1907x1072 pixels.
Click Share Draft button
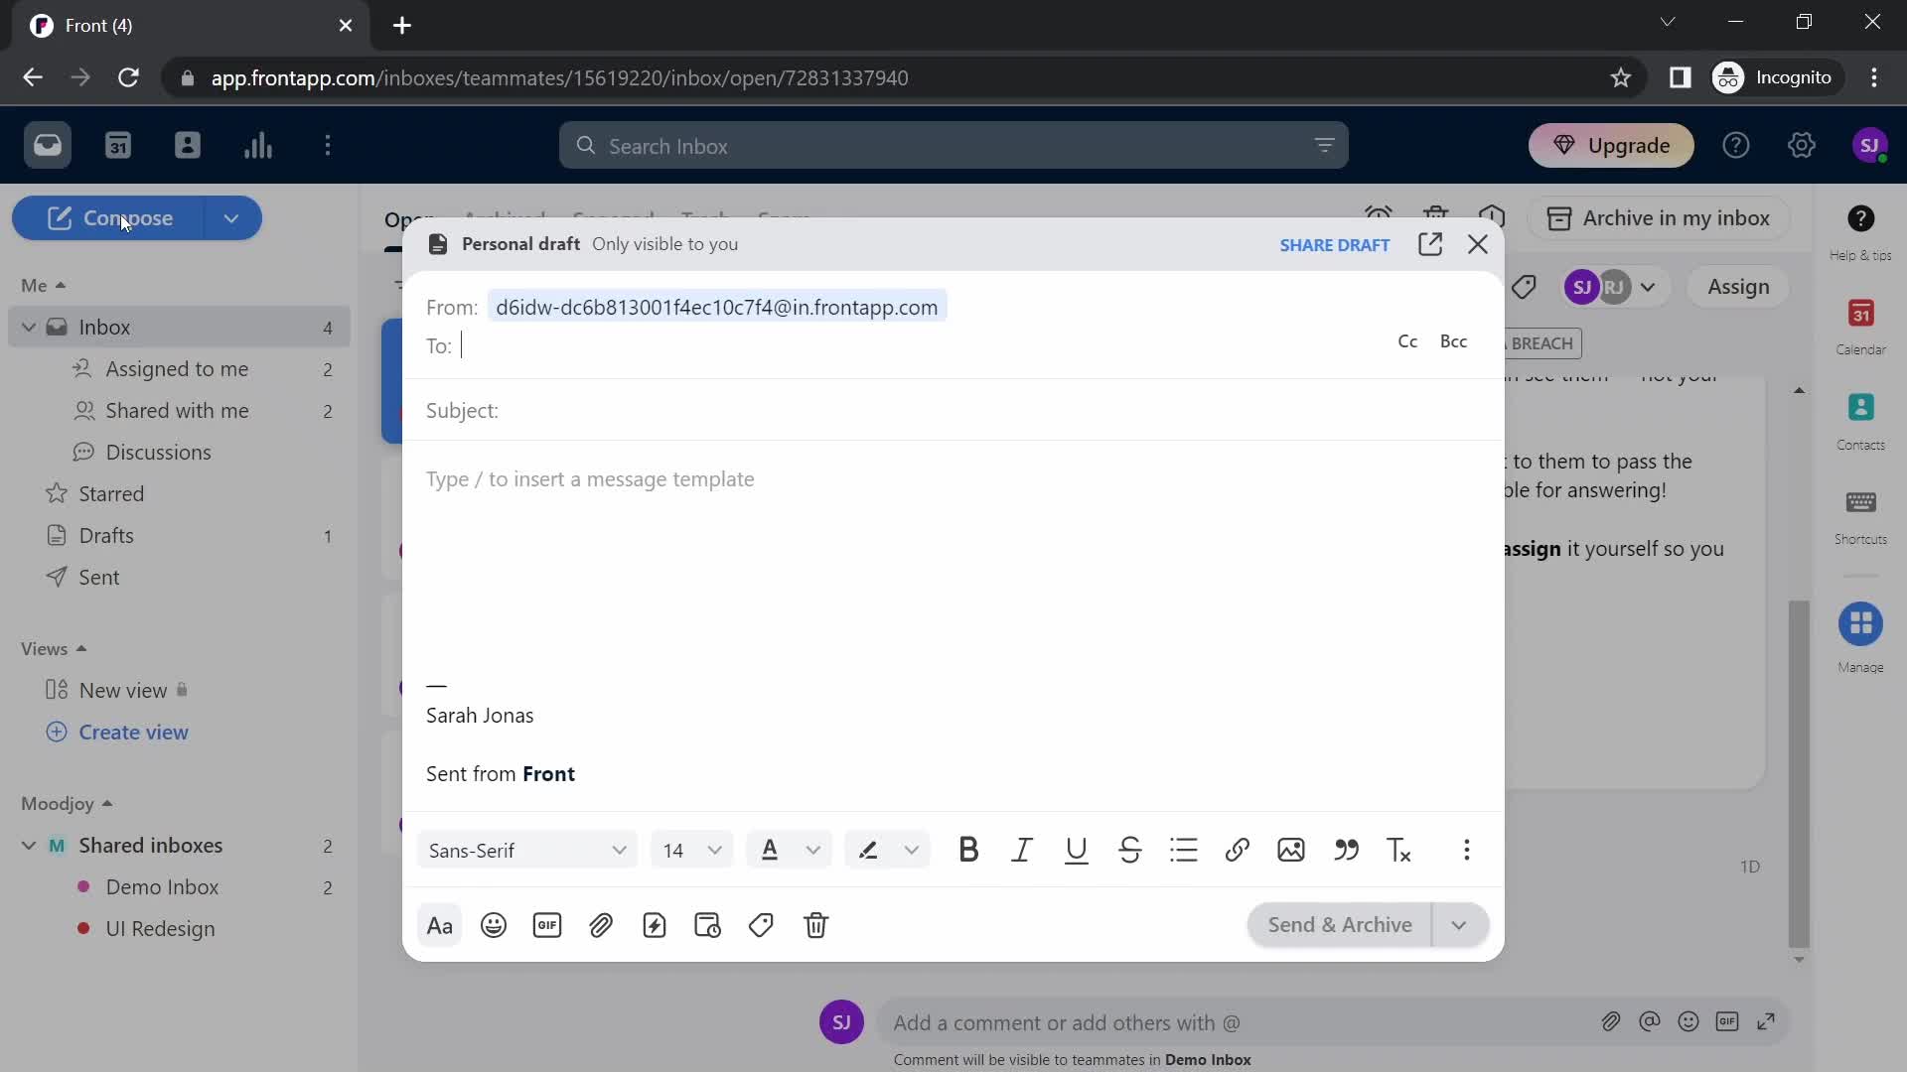[1333, 245]
